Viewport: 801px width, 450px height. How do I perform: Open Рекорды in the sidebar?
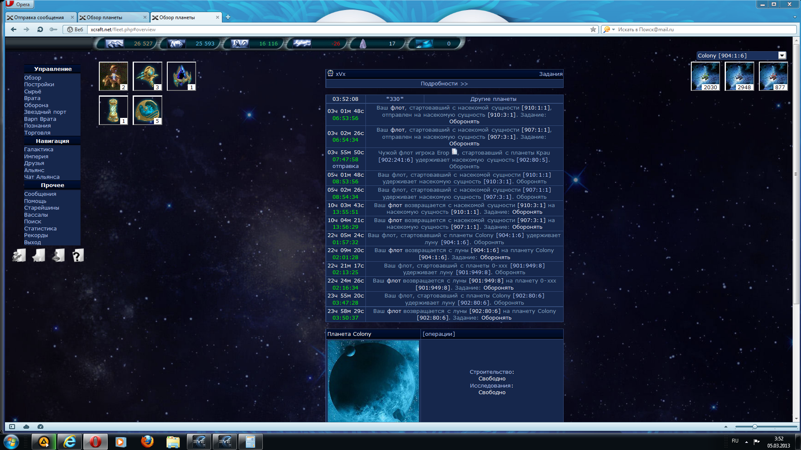pos(36,235)
